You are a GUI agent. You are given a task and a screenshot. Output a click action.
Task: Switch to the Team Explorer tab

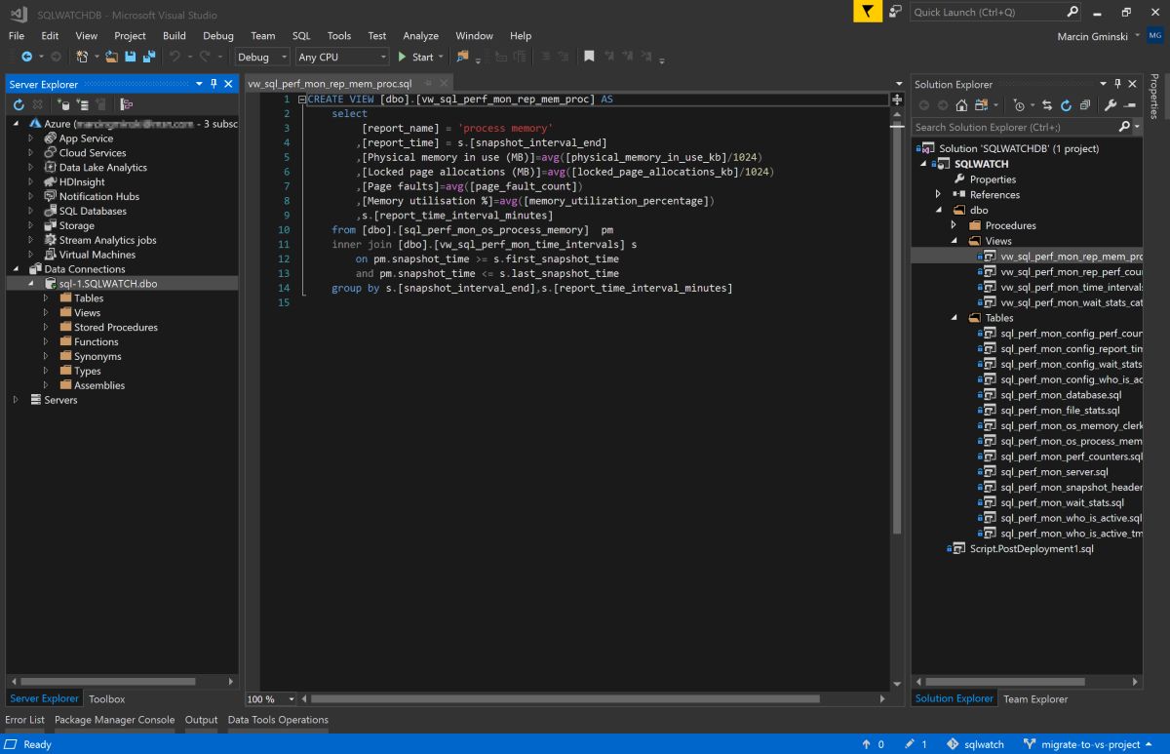[1035, 698]
